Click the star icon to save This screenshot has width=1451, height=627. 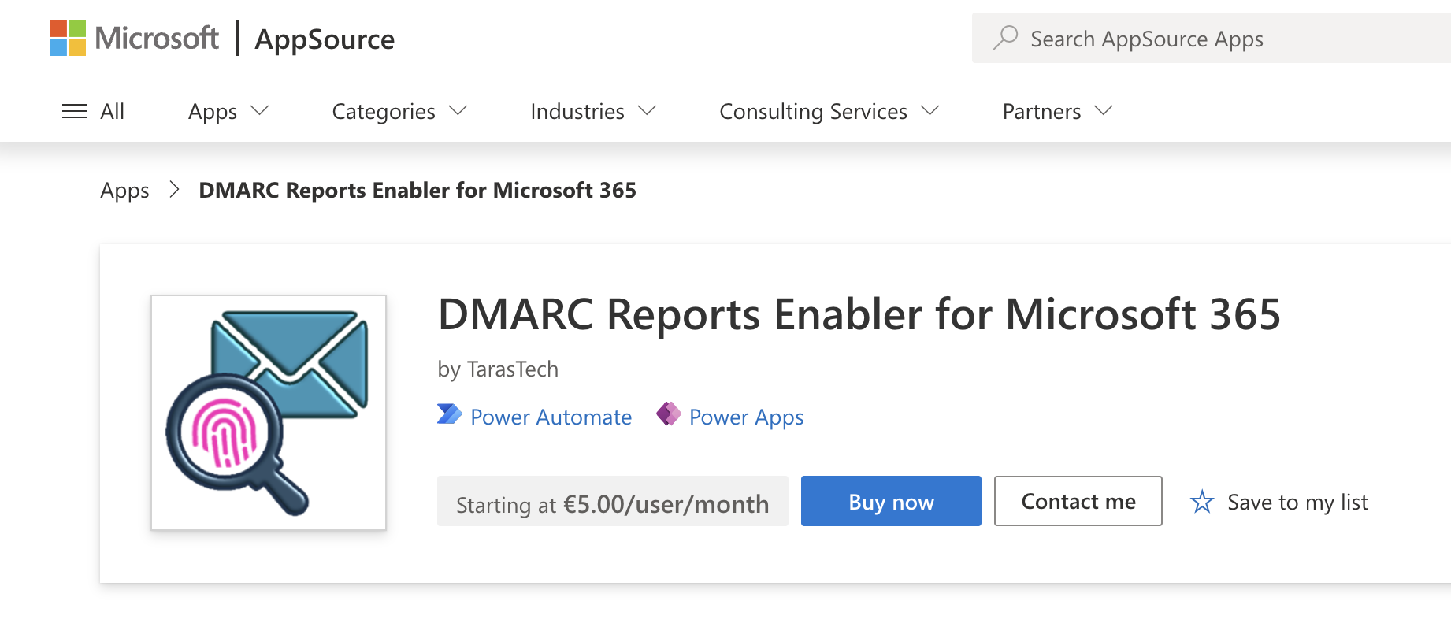click(x=1202, y=502)
